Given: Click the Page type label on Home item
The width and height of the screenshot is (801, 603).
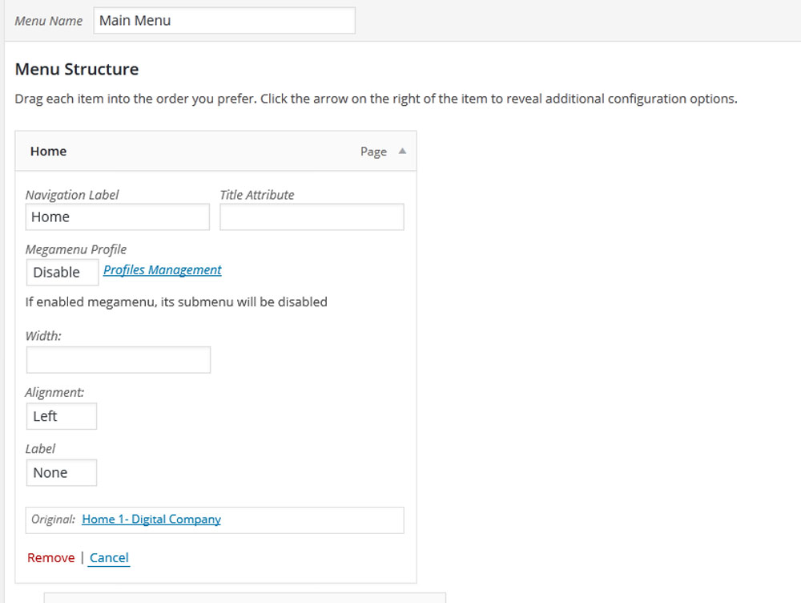Looking at the screenshot, I should [x=373, y=152].
